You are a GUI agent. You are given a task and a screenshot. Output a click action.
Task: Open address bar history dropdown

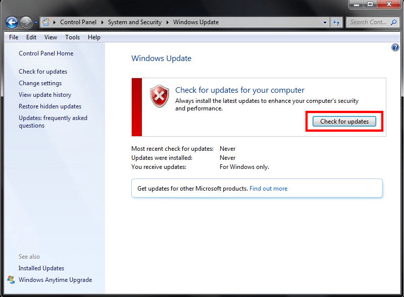click(x=325, y=22)
